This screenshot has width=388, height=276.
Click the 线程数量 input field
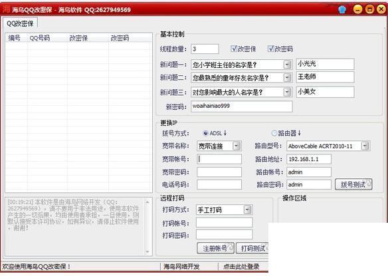coord(205,49)
